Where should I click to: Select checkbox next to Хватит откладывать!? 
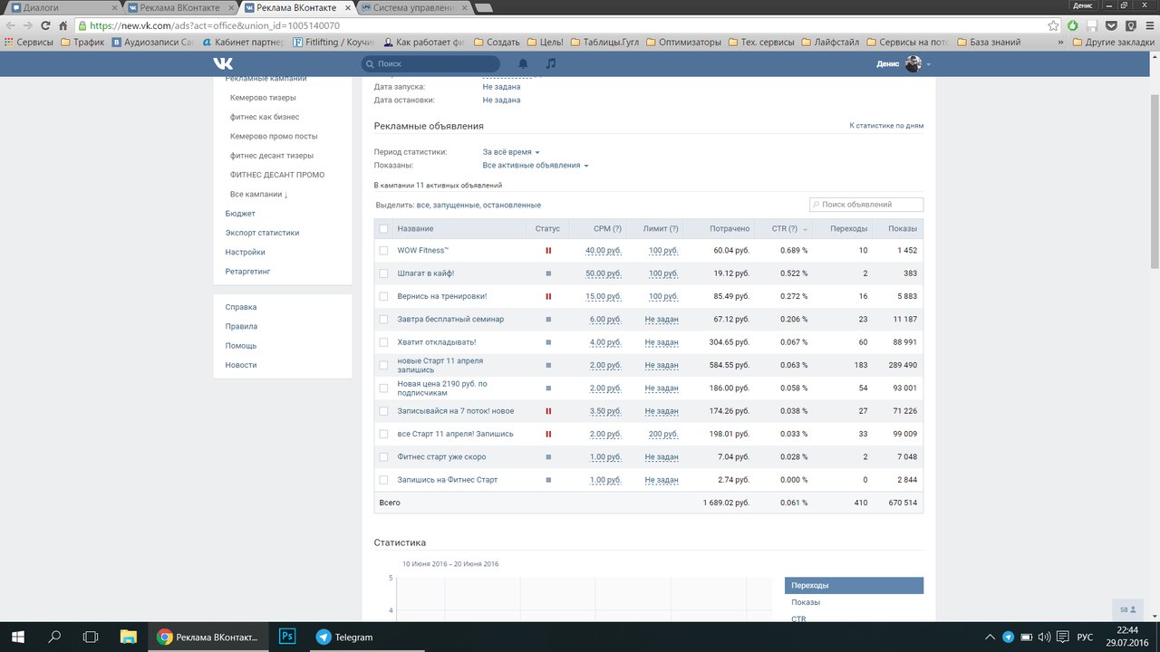pos(383,342)
